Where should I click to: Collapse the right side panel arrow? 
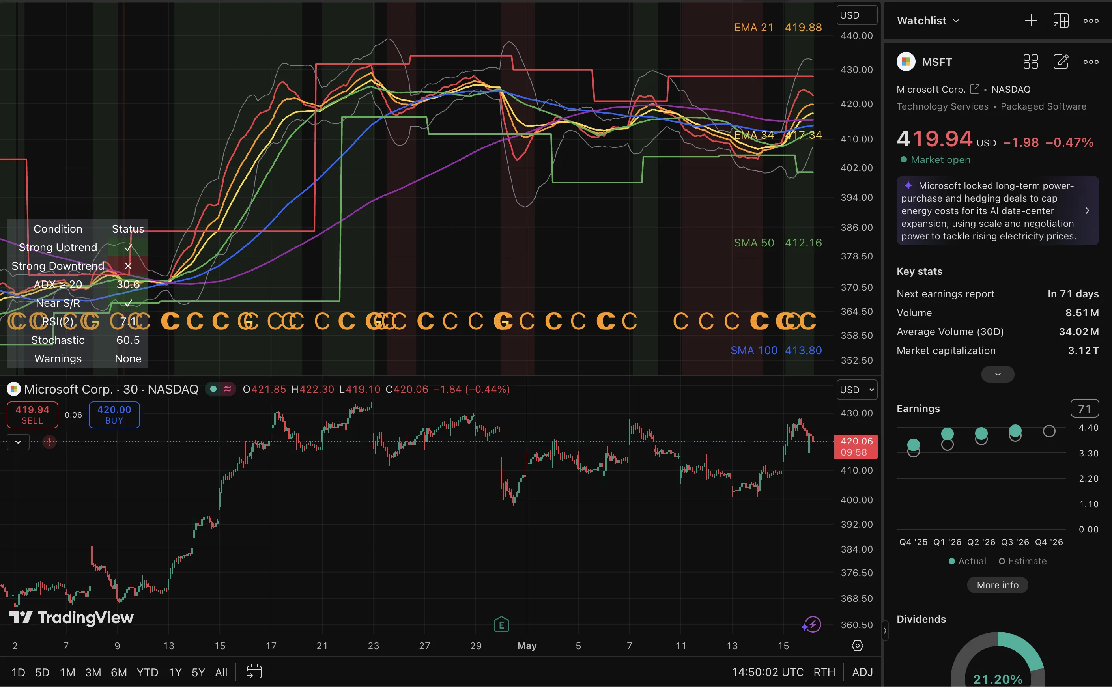pyautogui.click(x=885, y=631)
